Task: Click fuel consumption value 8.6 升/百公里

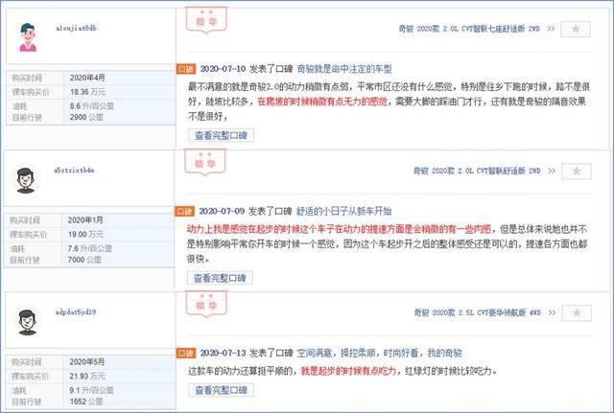Action: point(92,106)
